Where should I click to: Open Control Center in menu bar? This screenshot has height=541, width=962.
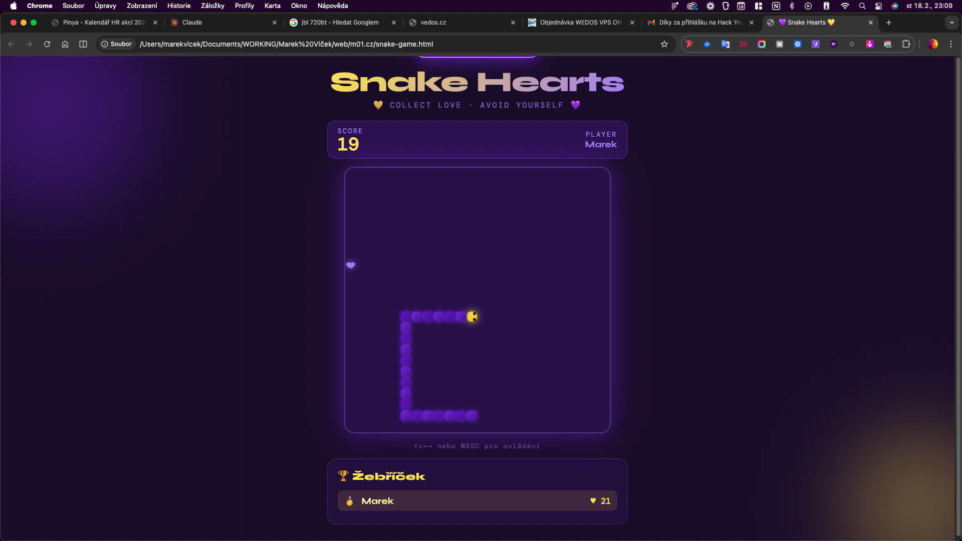point(878,6)
